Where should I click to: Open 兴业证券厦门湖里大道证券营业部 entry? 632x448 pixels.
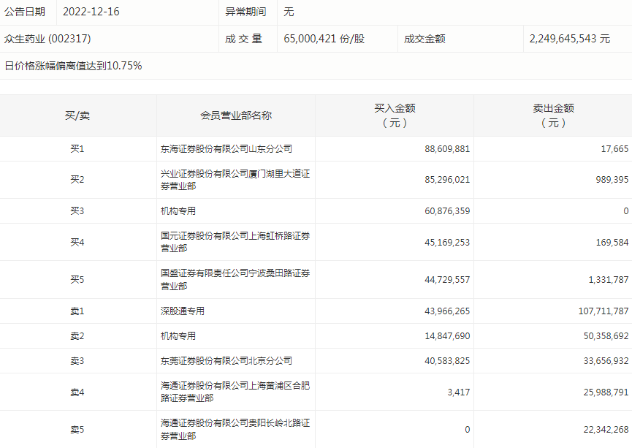235,180
